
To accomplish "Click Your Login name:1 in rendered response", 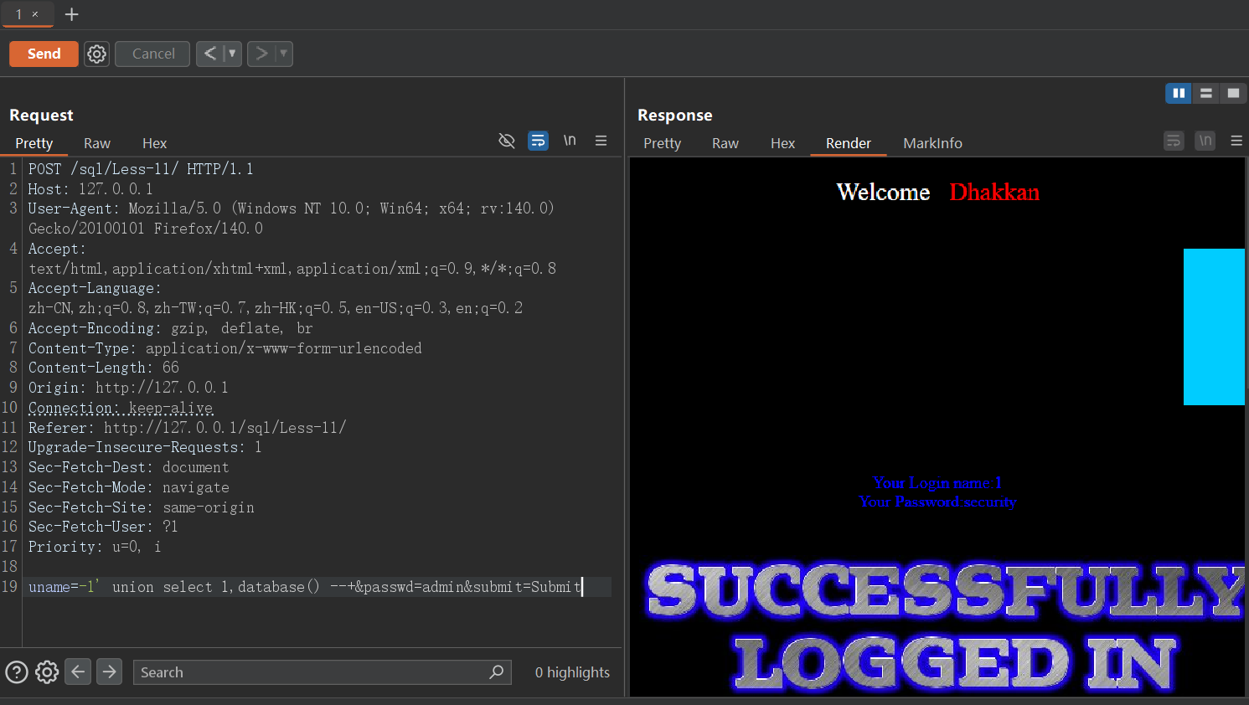I will click(937, 483).
